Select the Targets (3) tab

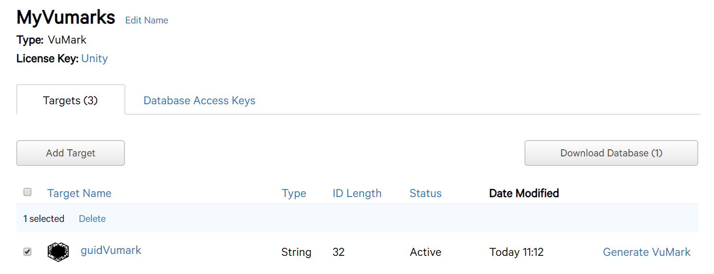(x=70, y=100)
